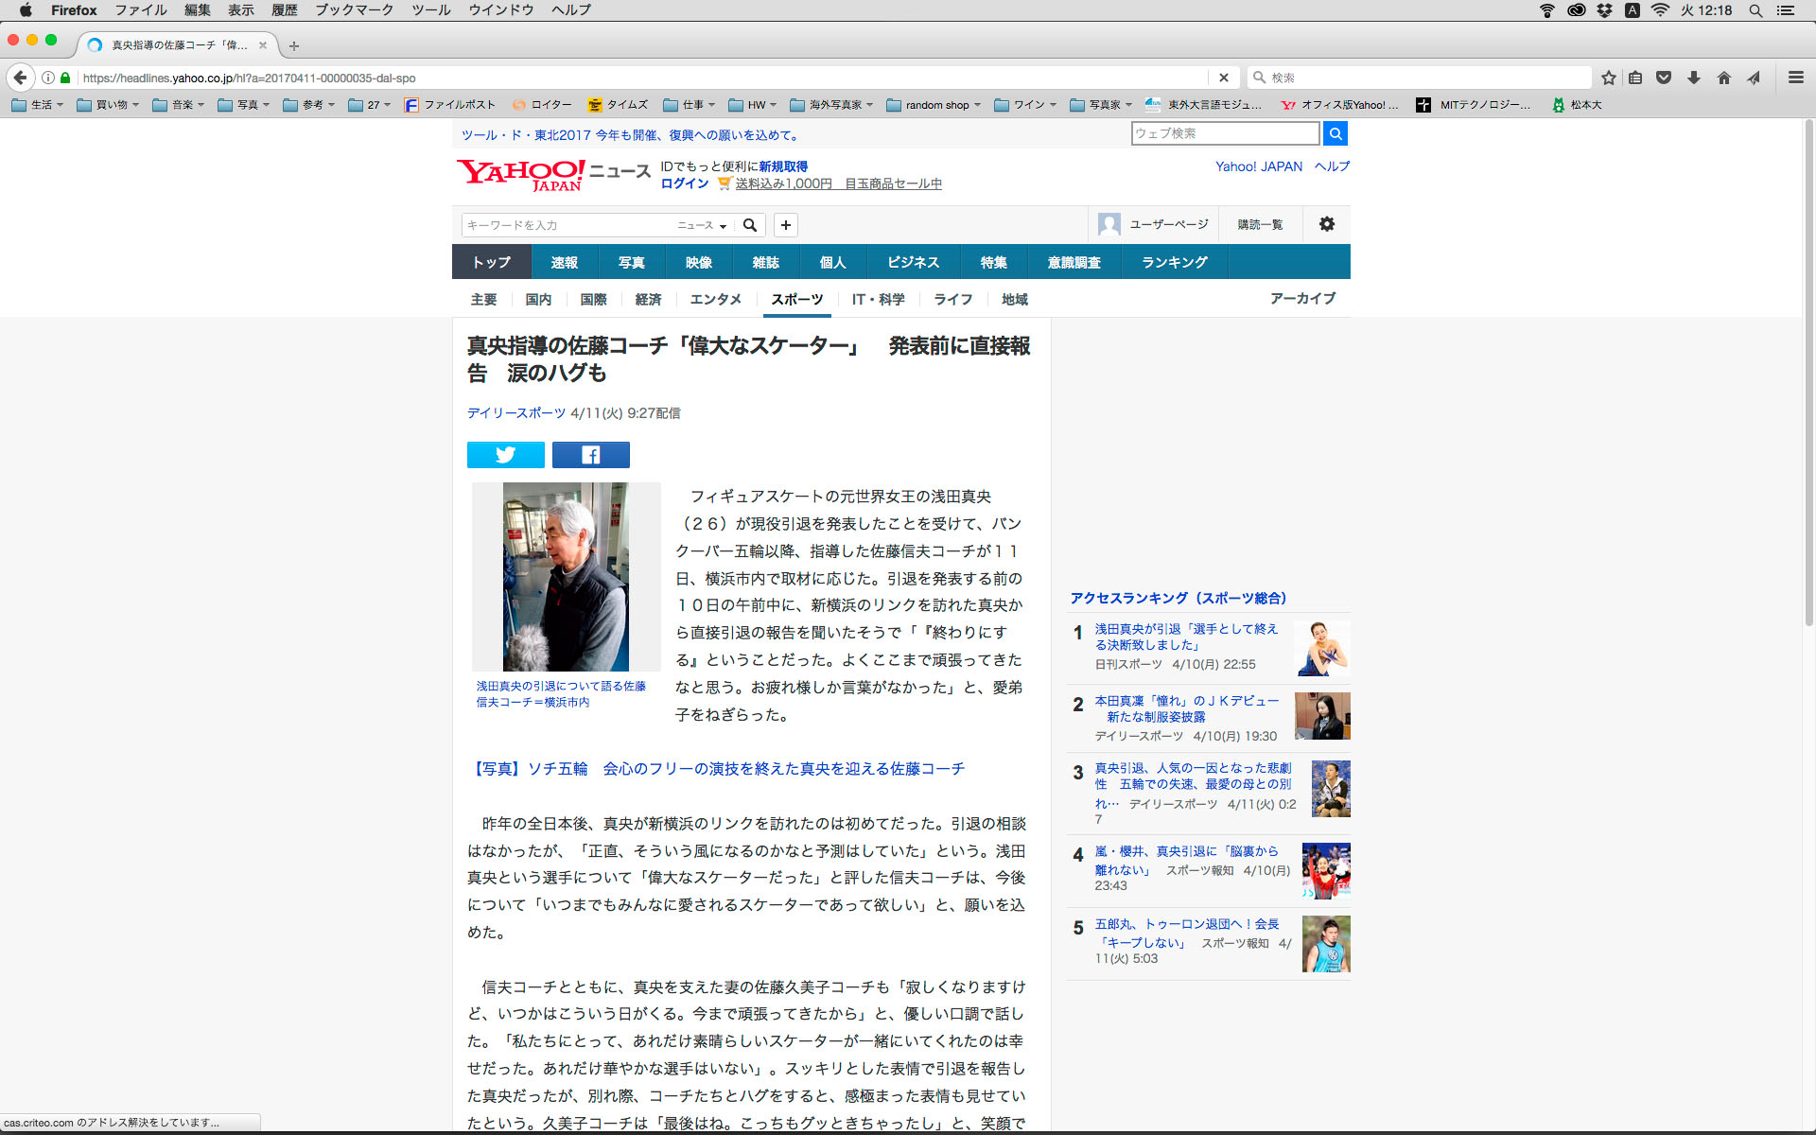Click the Pocket save icon

point(1664,78)
